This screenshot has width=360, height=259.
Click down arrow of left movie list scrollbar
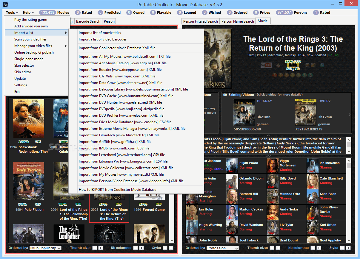(172, 240)
